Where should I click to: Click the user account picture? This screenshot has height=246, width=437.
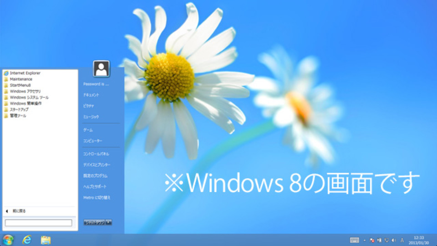[101, 69]
